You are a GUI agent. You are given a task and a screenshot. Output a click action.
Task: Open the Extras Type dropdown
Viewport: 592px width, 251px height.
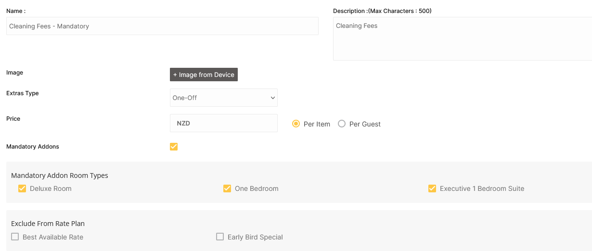[224, 98]
